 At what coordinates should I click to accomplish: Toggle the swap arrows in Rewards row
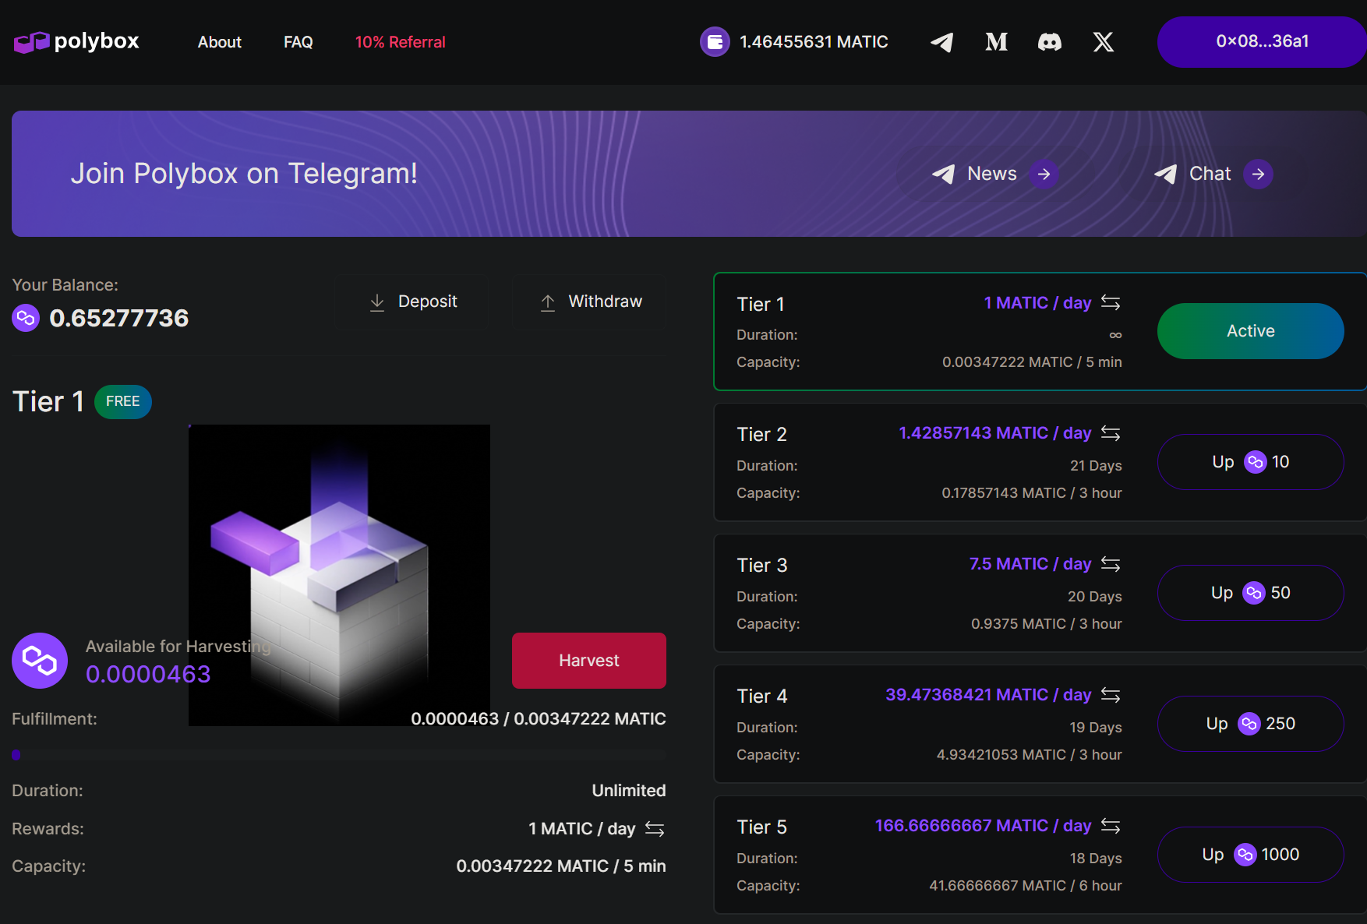pos(655,829)
